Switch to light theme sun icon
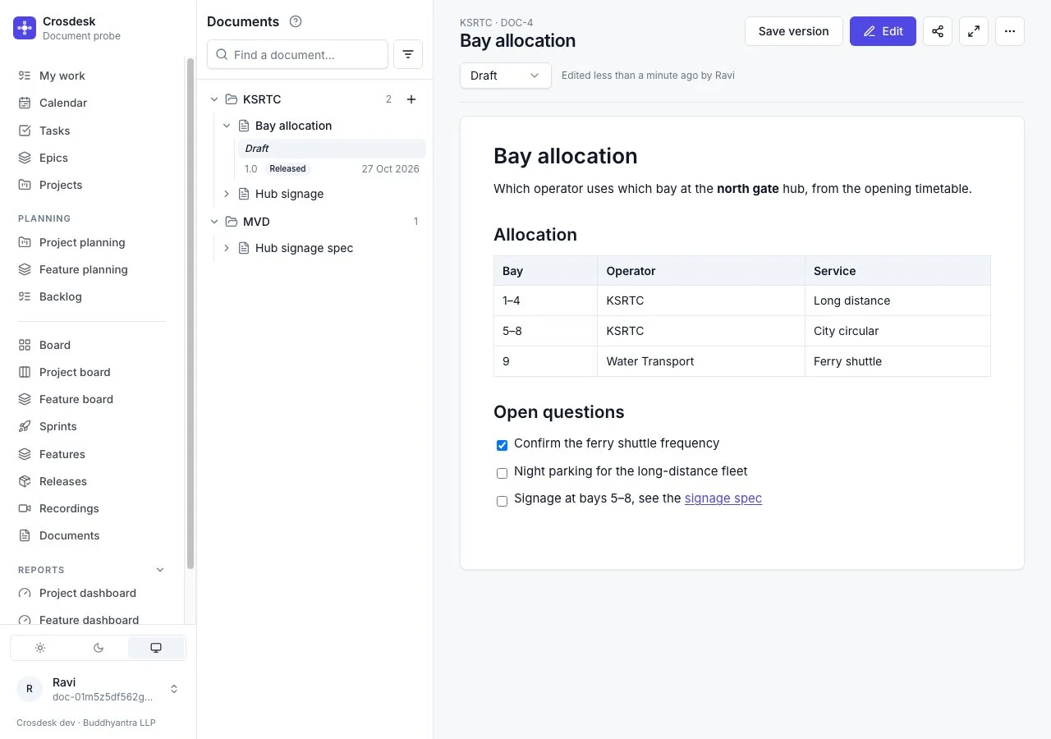The width and height of the screenshot is (1051, 739). pyautogui.click(x=40, y=648)
